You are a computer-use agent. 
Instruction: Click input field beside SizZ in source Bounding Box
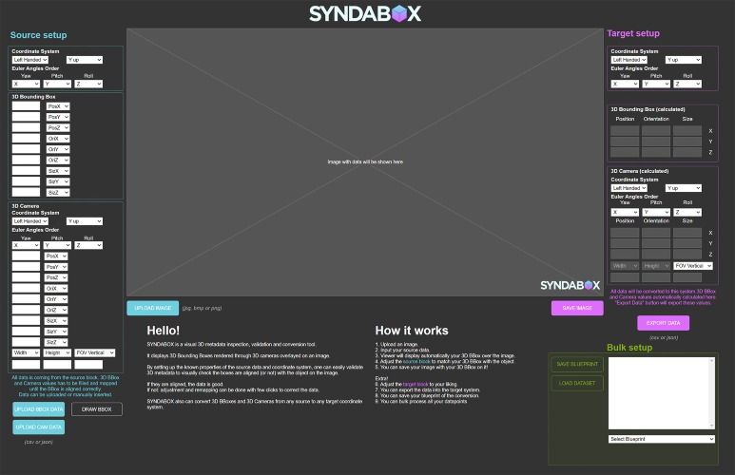point(26,192)
